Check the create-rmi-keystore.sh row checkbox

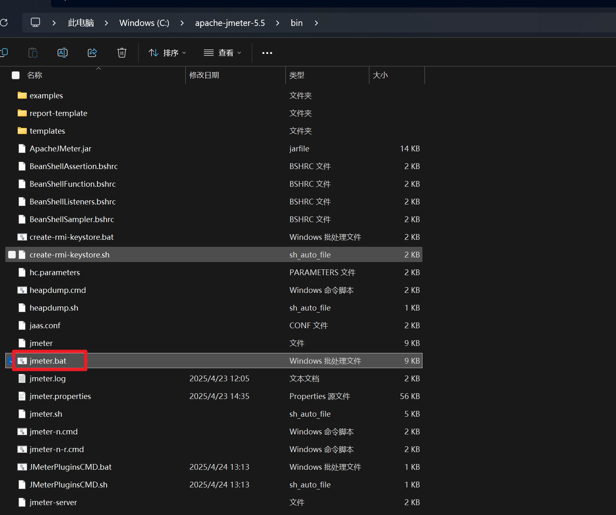pyautogui.click(x=12, y=255)
